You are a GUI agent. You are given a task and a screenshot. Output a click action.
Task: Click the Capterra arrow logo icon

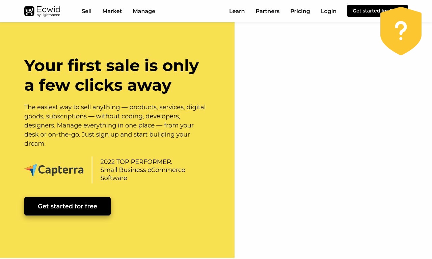point(31,170)
